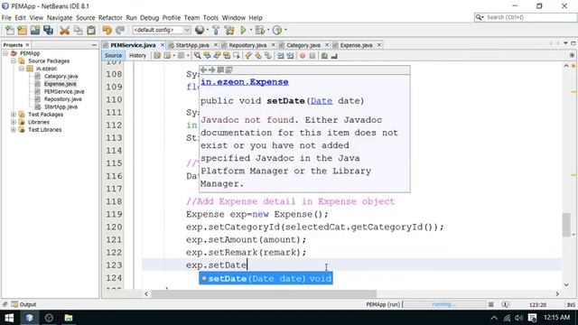
Task: Click the Open Project toolbar icon
Action: [35, 30]
